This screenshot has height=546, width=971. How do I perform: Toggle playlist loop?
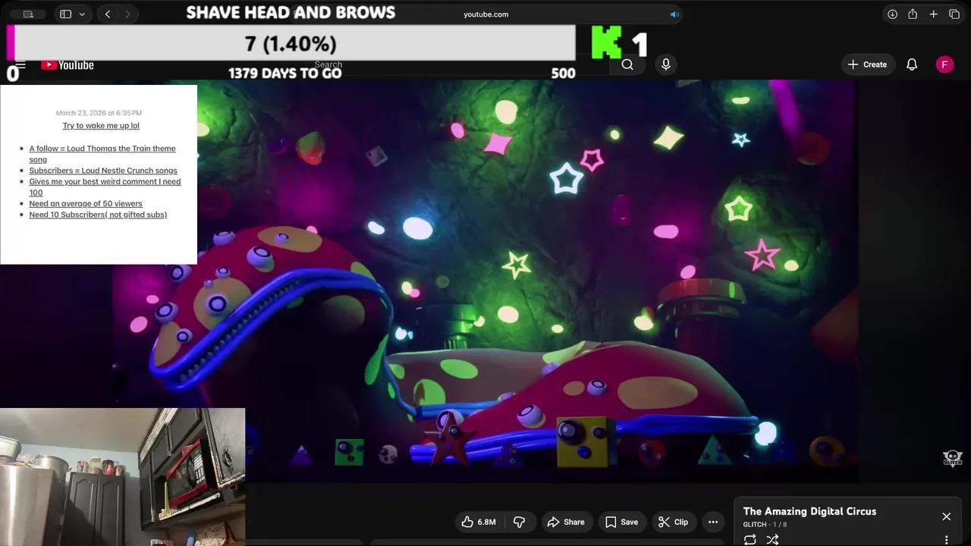pyautogui.click(x=750, y=539)
